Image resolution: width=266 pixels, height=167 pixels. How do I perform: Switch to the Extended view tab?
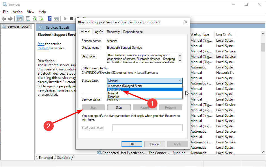point(46,157)
